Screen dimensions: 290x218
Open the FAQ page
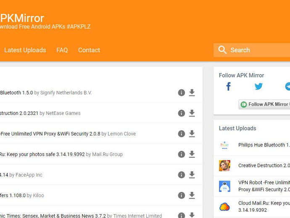62,50
